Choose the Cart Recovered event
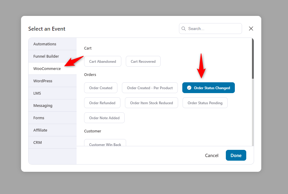Viewport: 288px width, 194px height. [x=143, y=61]
